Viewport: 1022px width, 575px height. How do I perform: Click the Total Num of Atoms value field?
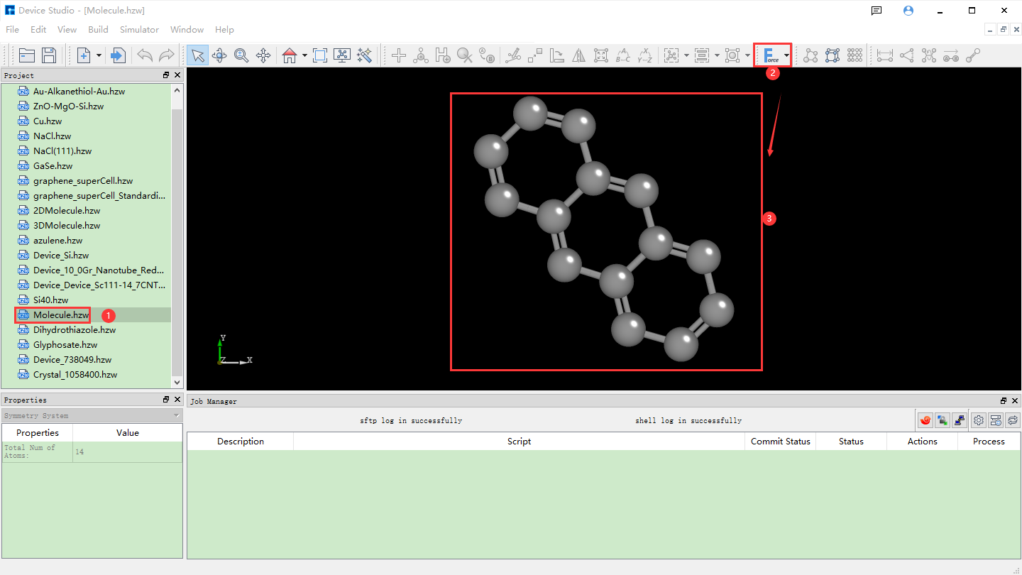click(126, 451)
